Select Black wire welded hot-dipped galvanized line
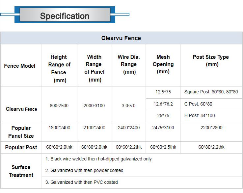The width and height of the screenshot is (243, 193). [x=98, y=159]
